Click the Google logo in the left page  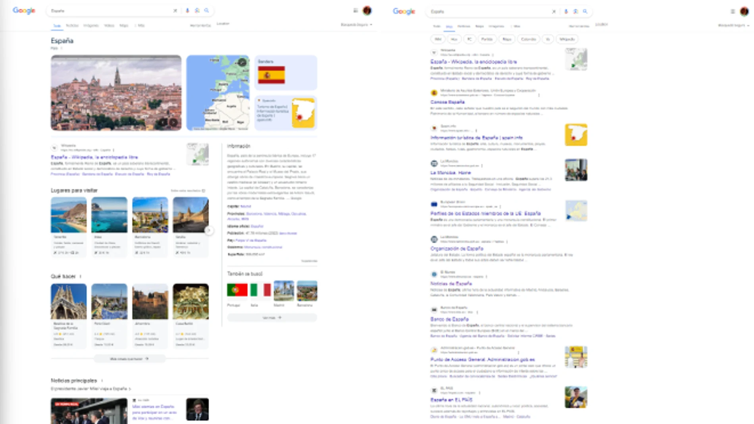[x=24, y=11]
